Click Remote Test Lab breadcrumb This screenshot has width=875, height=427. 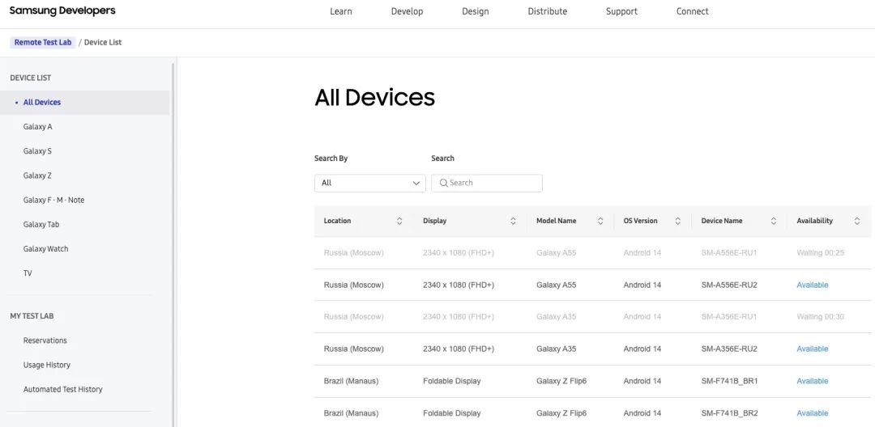pos(43,42)
